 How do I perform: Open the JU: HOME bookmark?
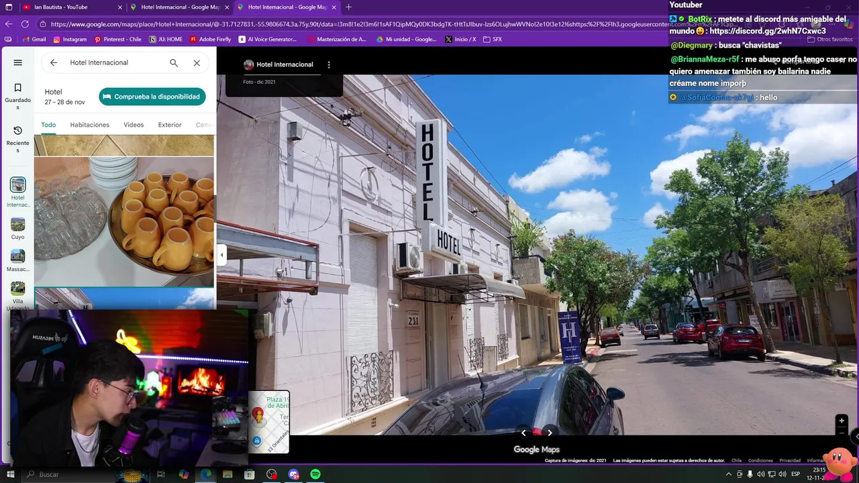[x=166, y=40]
